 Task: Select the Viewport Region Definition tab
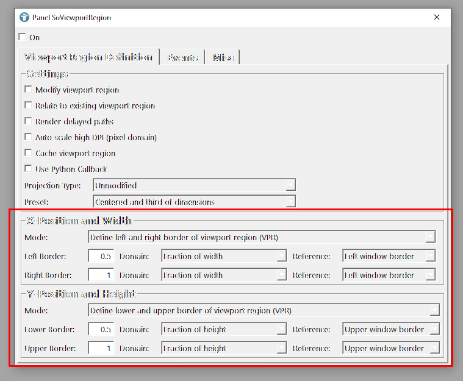[88, 57]
